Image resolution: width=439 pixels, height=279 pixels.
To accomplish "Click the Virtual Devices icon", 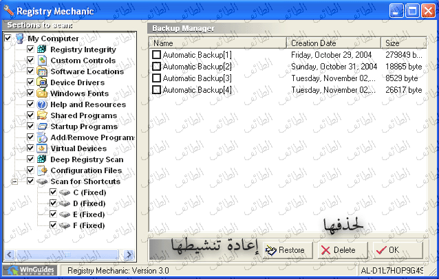I will [x=42, y=148].
